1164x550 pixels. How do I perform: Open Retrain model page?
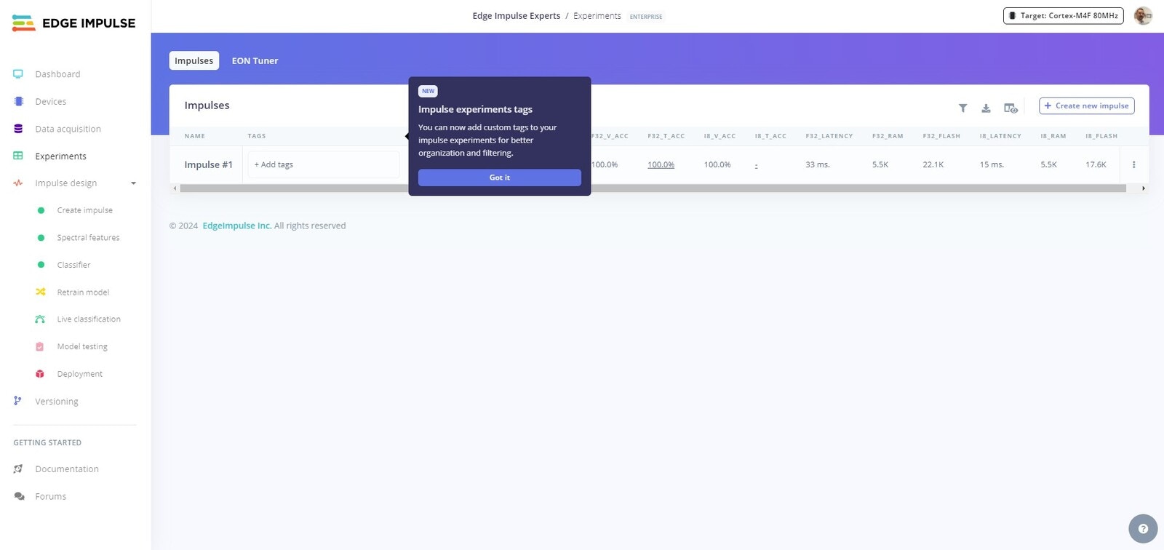[x=83, y=292]
